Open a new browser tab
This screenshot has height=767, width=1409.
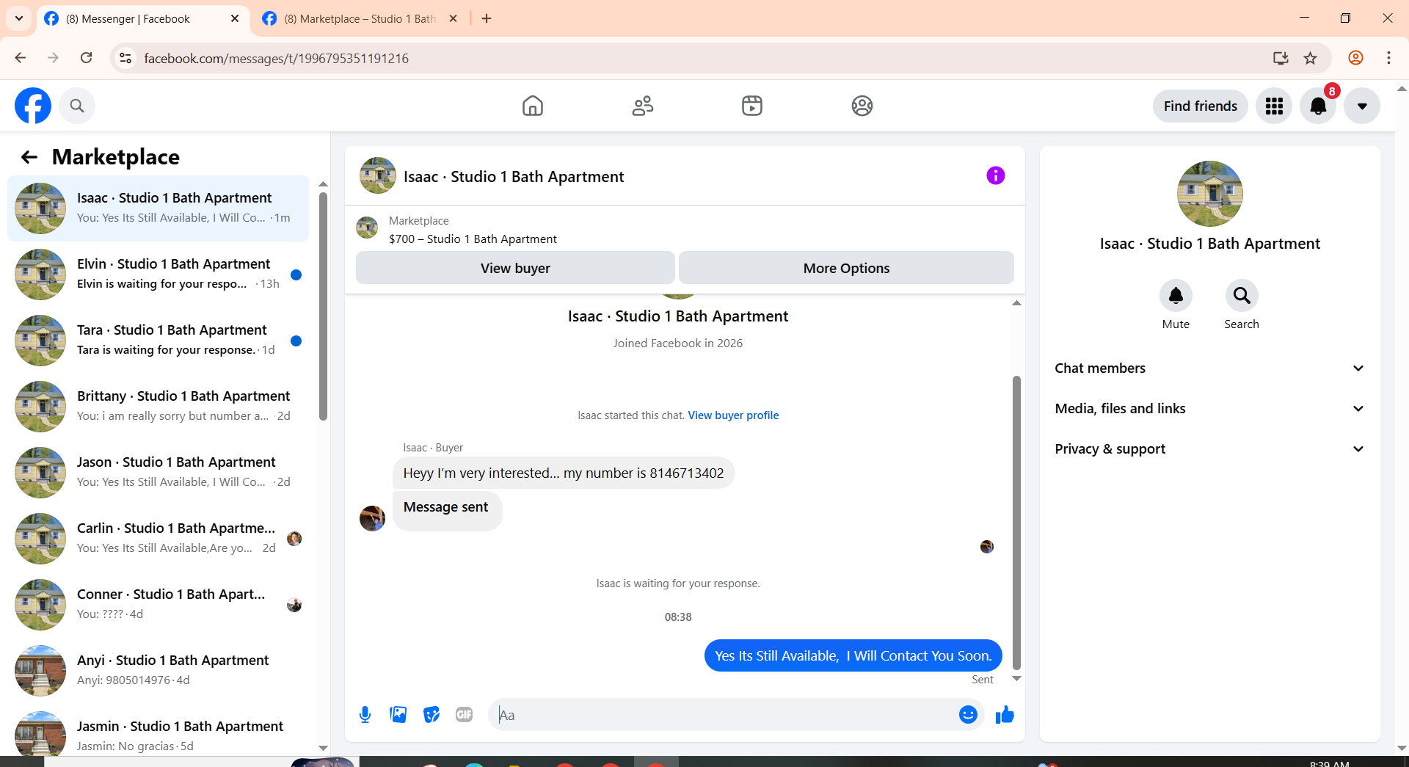coord(487,18)
